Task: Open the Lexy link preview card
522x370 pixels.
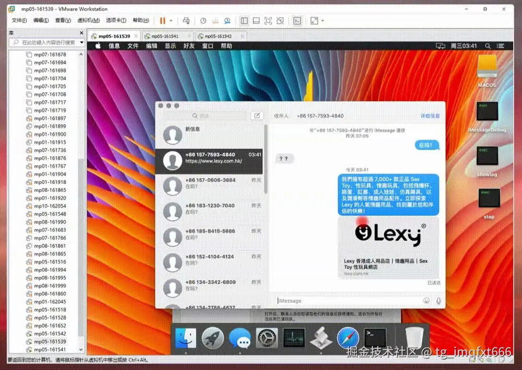Action: coord(389,247)
